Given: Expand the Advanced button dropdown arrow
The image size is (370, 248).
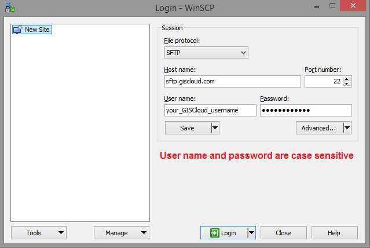Looking at the screenshot, I should tap(347, 128).
